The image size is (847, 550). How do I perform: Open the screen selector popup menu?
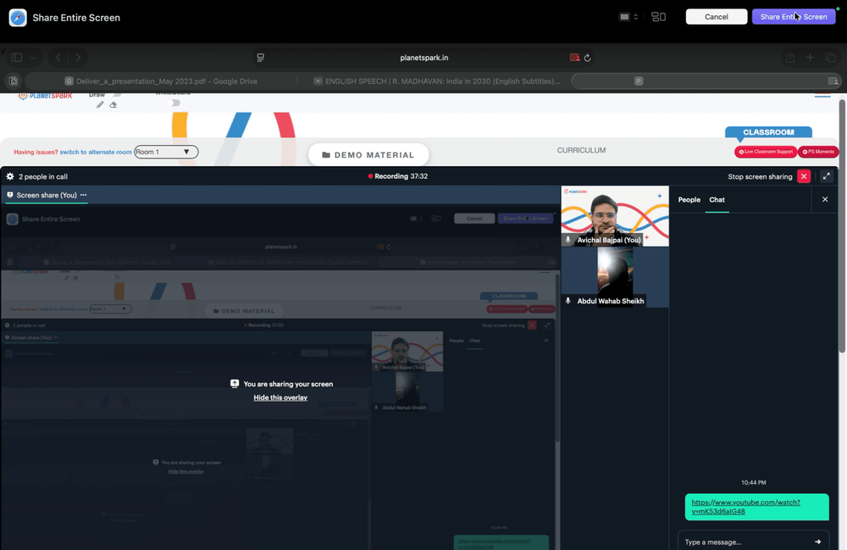point(628,17)
